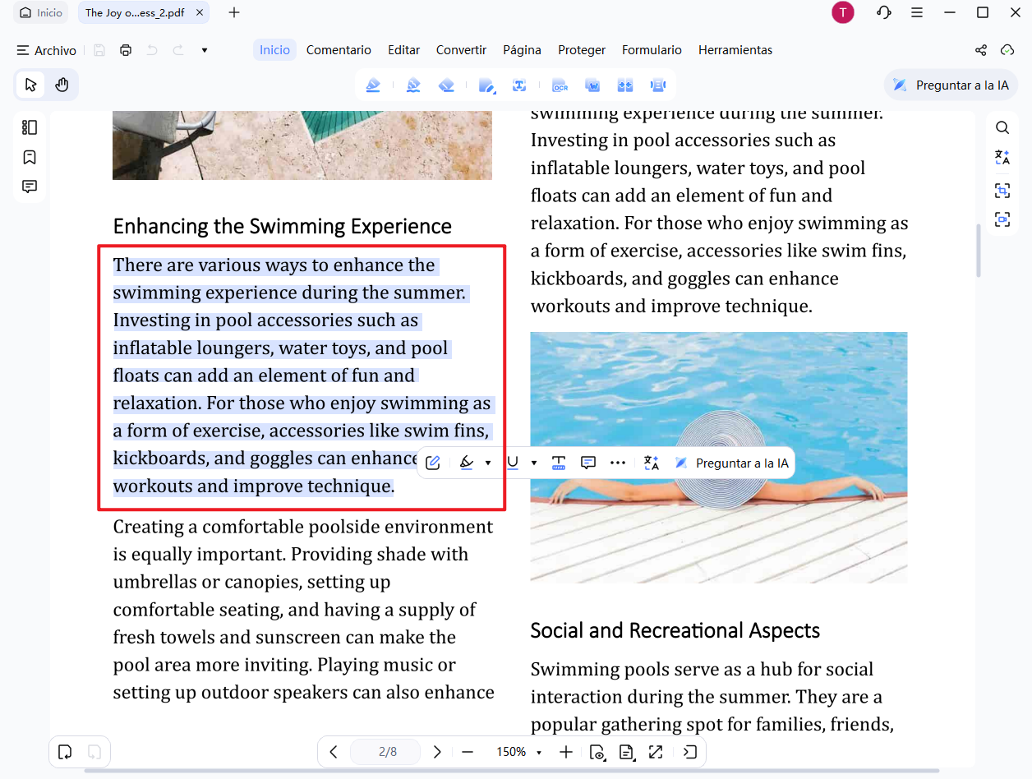Image resolution: width=1032 pixels, height=779 pixels.
Task: Click the translate icon in floating toolbar
Action: (652, 463)
